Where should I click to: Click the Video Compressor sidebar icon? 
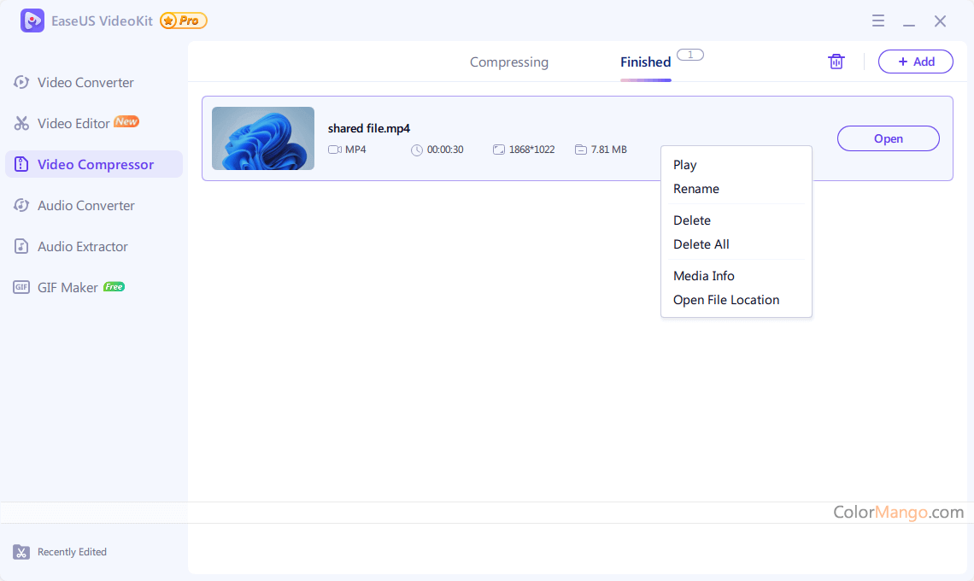(21, 164)
